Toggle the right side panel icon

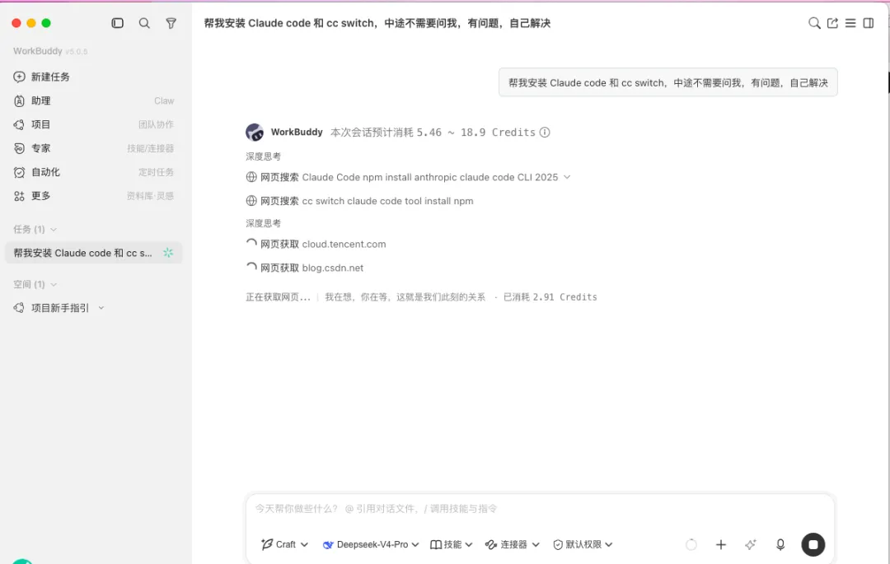(x=869, y=23)
